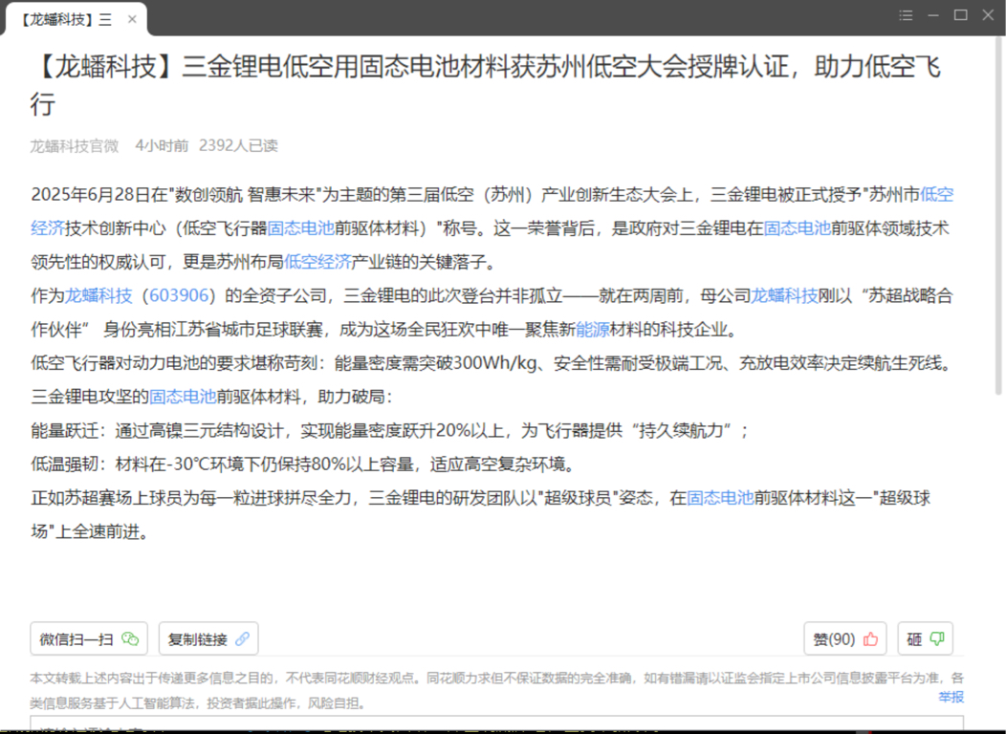
Task: Click the thumbs-up like icon
Action: tap(870, 638)
